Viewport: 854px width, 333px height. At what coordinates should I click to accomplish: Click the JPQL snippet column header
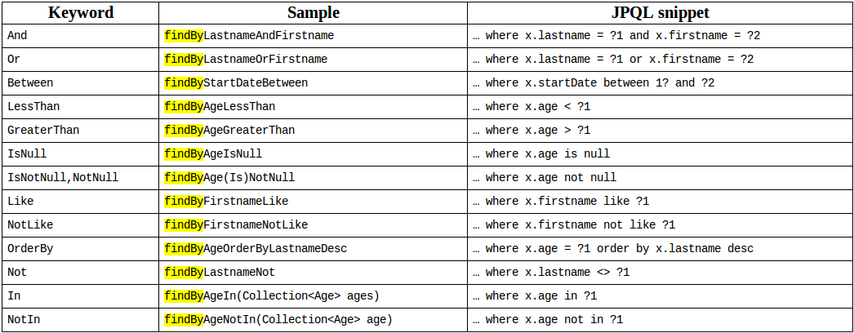660,12
